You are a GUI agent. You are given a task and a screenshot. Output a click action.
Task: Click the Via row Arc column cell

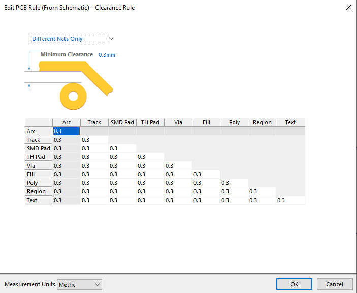pyautogui.click(x=67, y=166)
